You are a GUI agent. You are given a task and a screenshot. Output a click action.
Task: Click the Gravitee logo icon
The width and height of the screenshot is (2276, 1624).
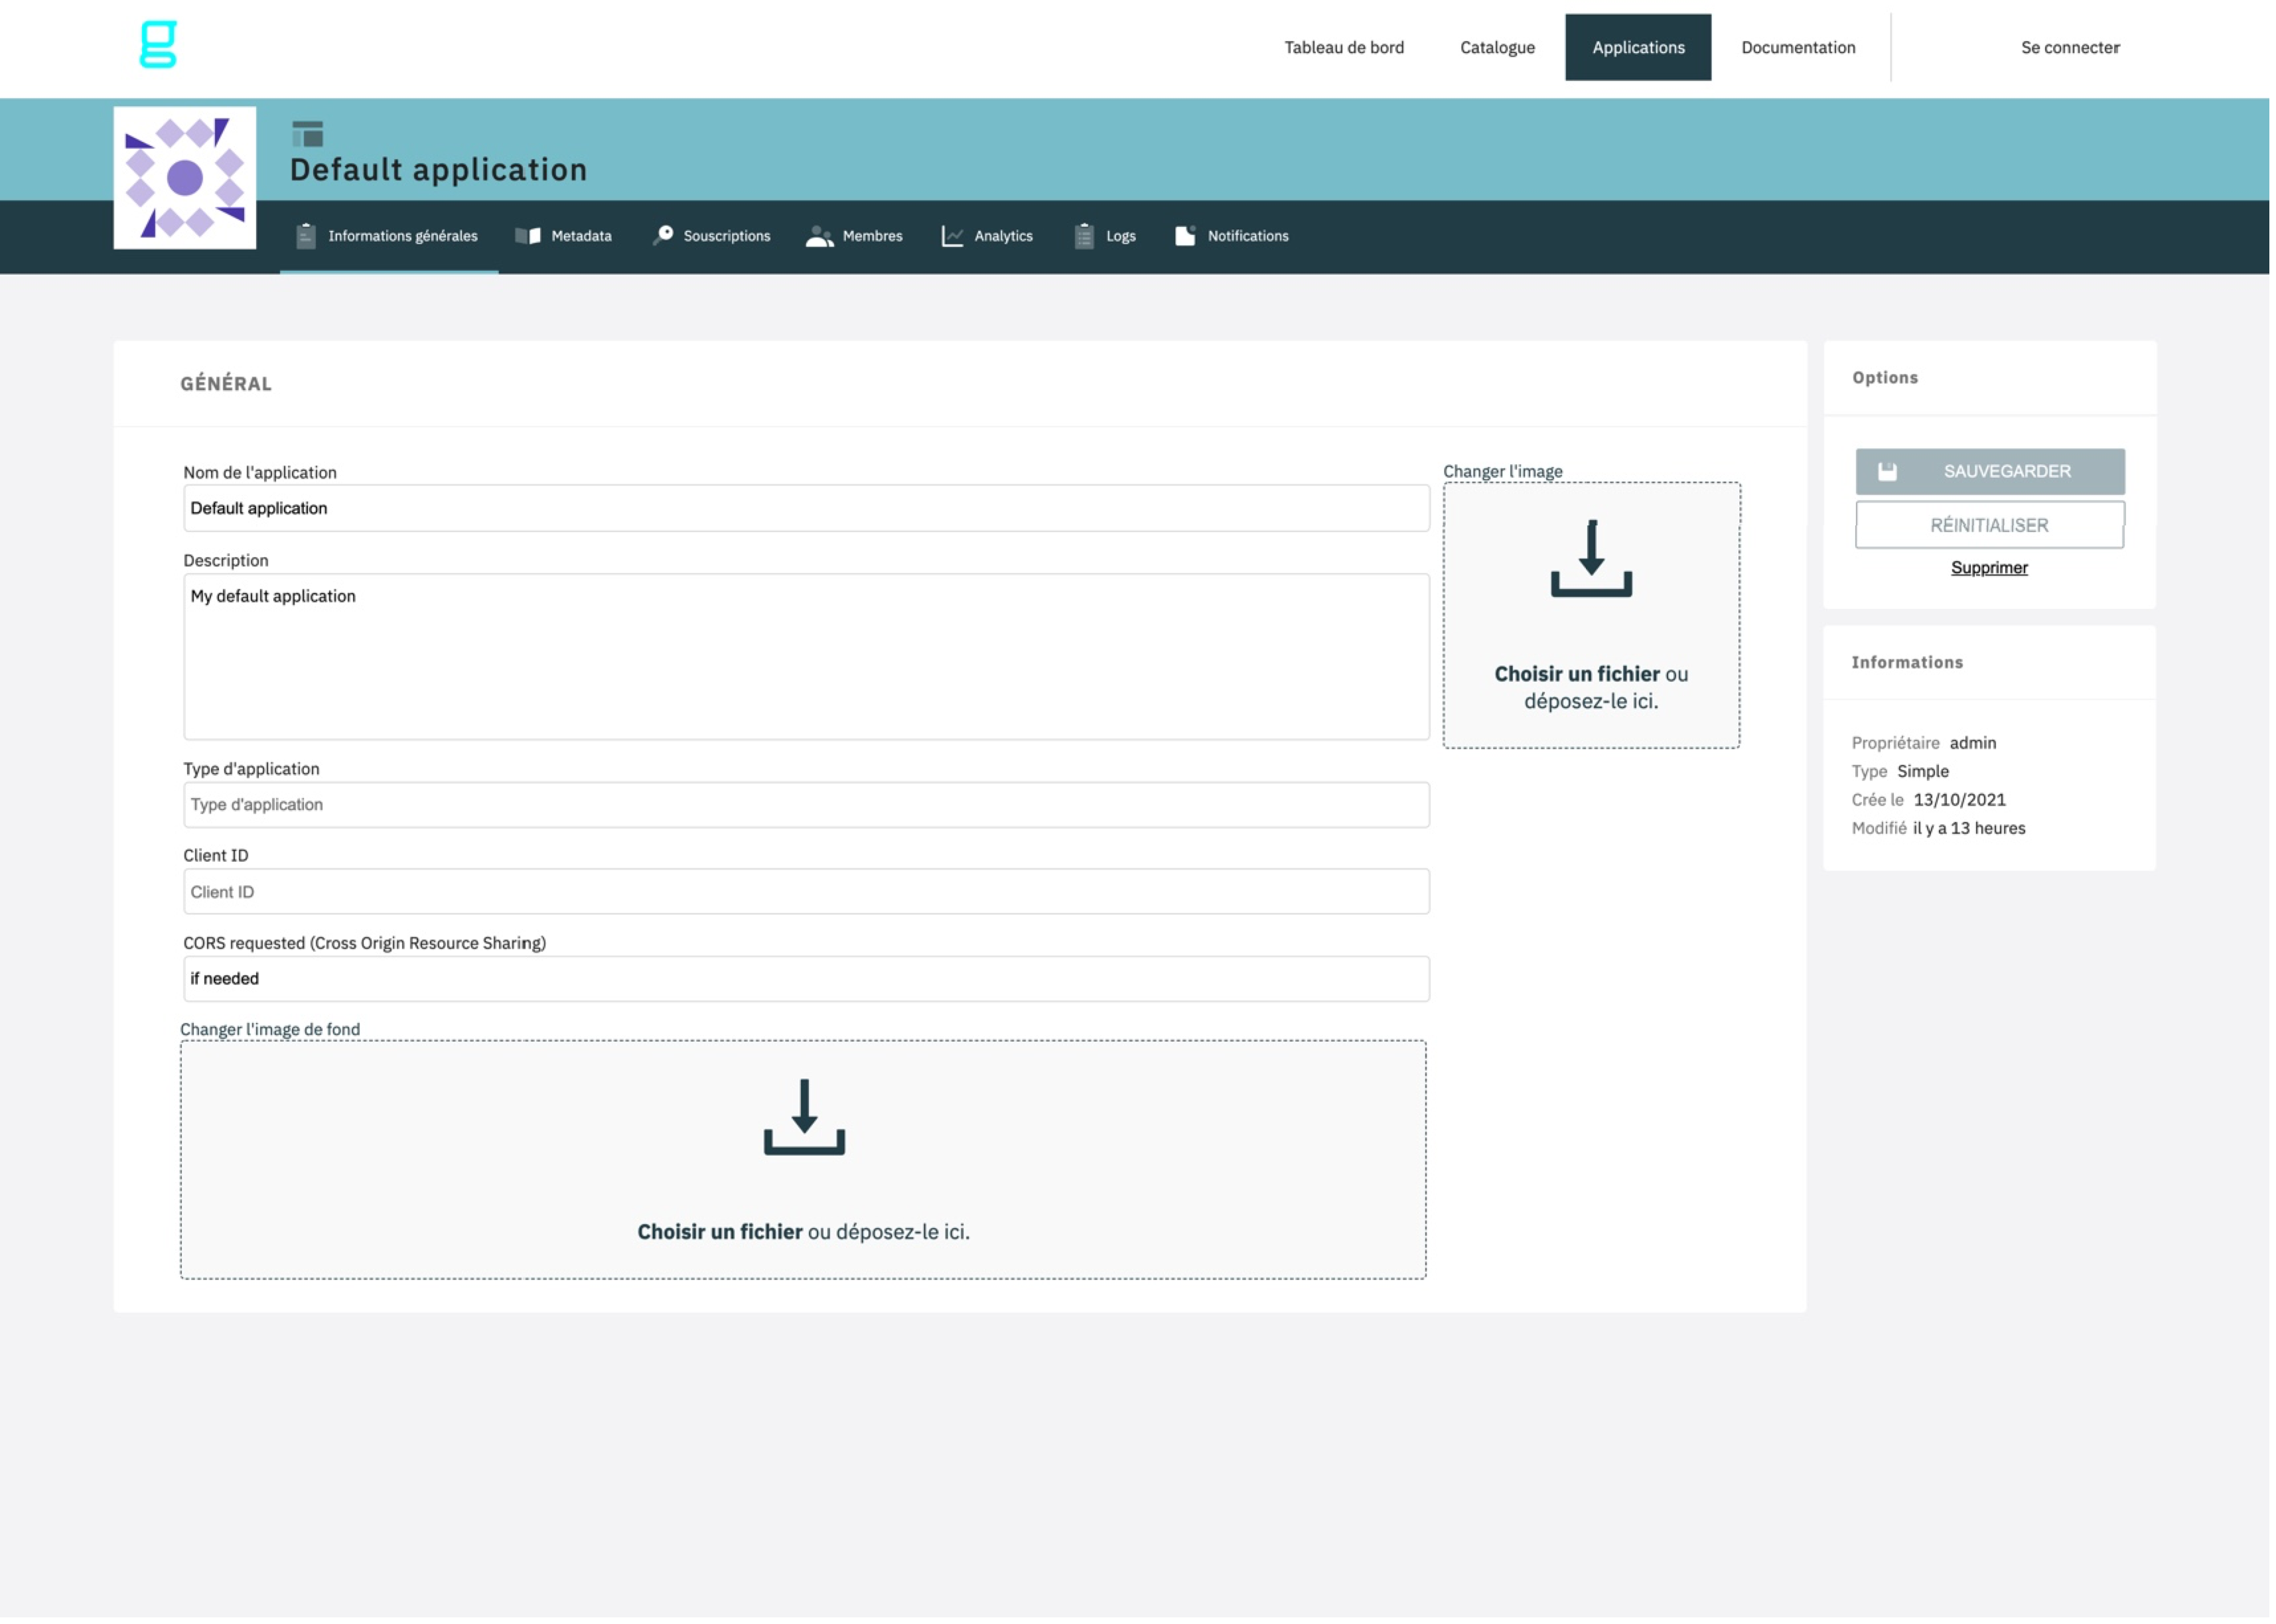point(158,45)
